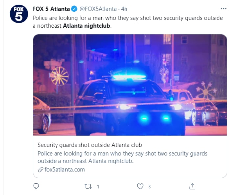Click the bold Atlanta nightclub text

coord(86,26)
